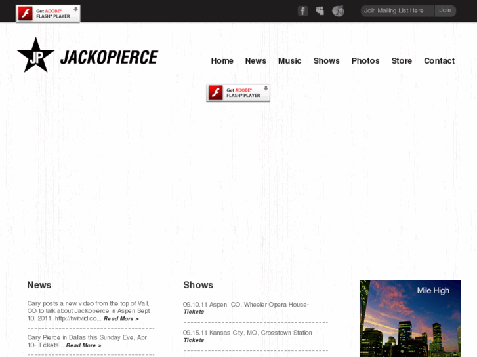Open the Mile High album cover thumbnail
Image resolution: width=477 pixels, height=357 pixels.
coord(410,318)
